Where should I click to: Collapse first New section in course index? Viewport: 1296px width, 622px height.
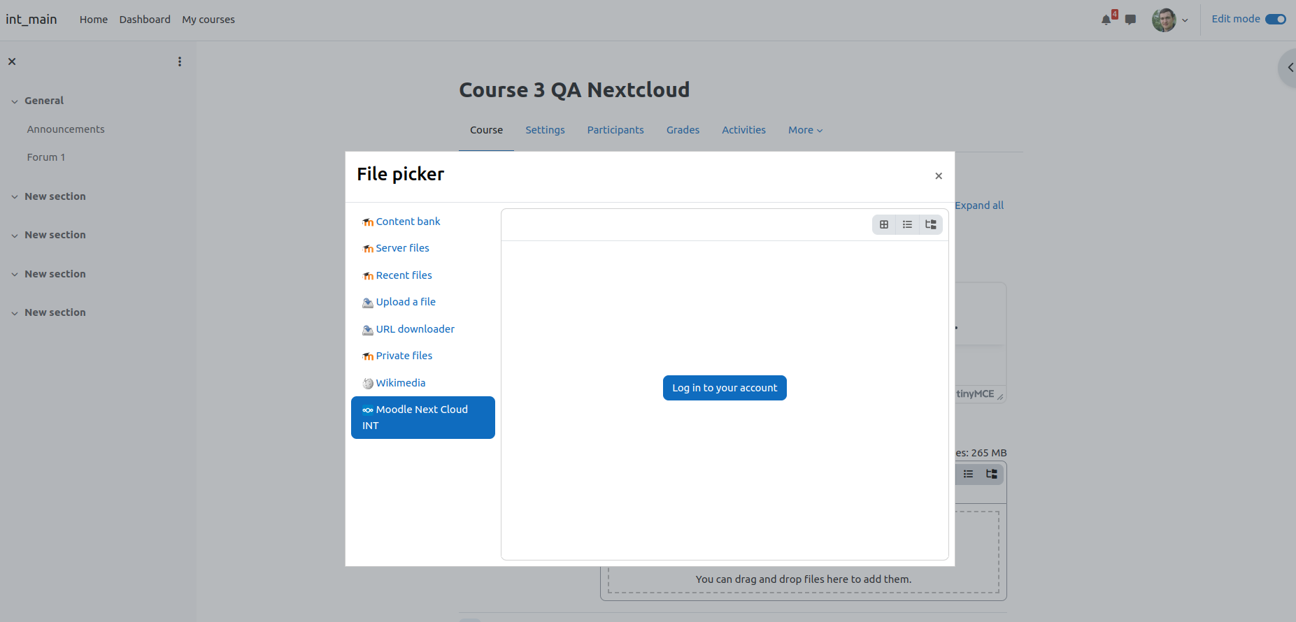click(15, 197)
